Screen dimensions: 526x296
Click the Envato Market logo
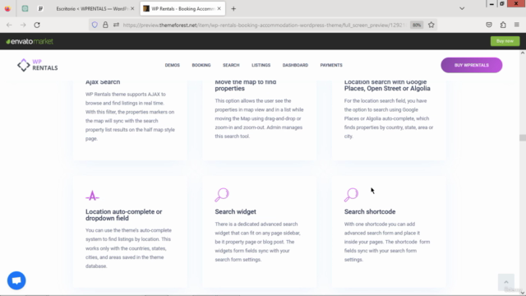[x=30, y=41]
